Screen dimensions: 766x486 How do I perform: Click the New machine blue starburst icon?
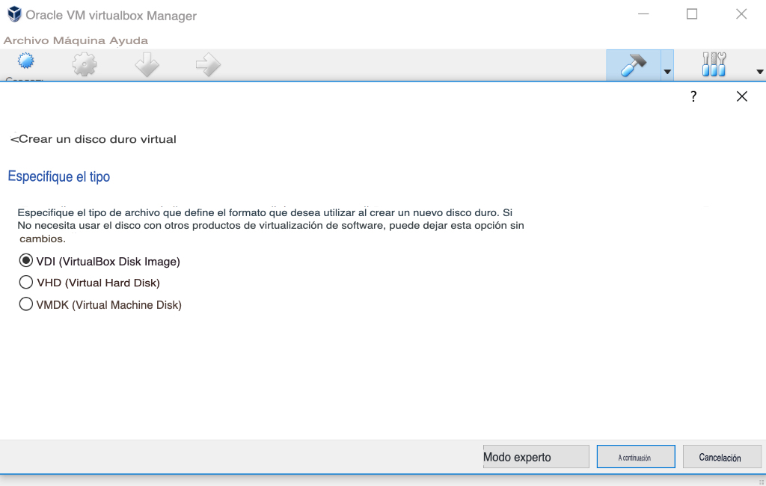click(26, 61)
